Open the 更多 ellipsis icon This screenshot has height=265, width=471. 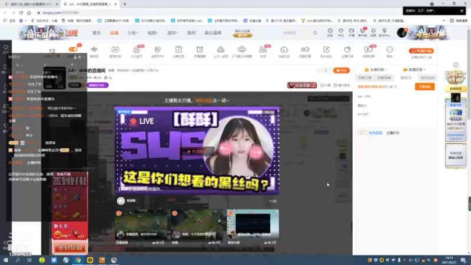pos(389,52)
